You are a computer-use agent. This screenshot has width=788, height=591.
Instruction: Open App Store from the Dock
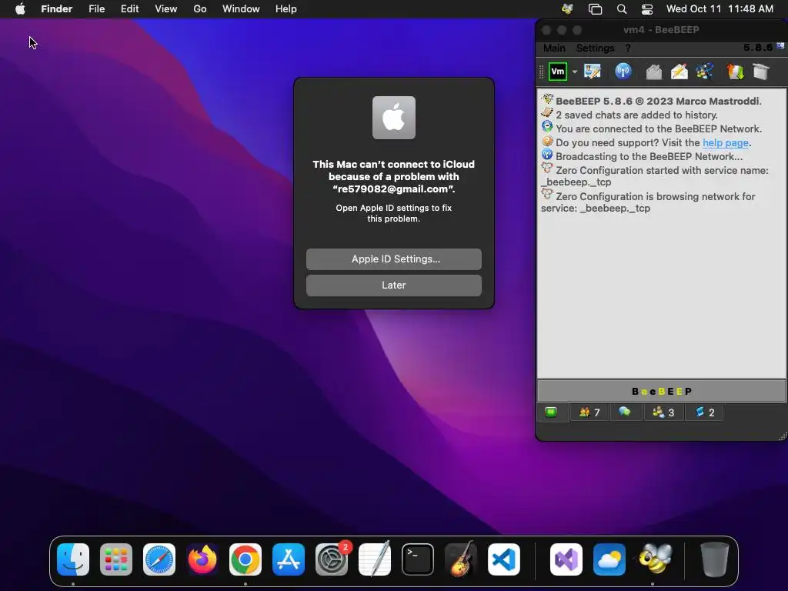[x=289, y=559]
